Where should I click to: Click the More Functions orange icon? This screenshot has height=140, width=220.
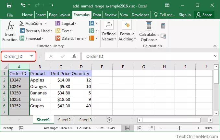point(92,38)
